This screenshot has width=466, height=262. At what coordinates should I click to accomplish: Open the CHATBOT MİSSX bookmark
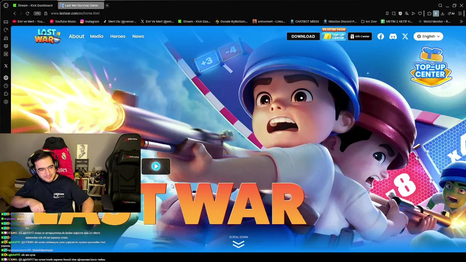tap(304, 21)
